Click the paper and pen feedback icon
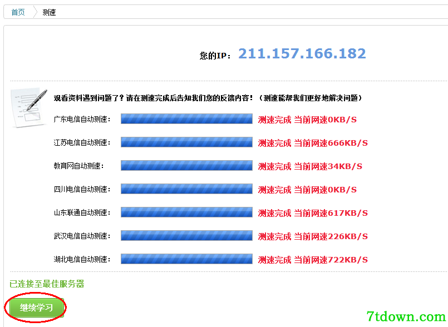The width and height of the screenshot is (448, 327). [29, 108]
